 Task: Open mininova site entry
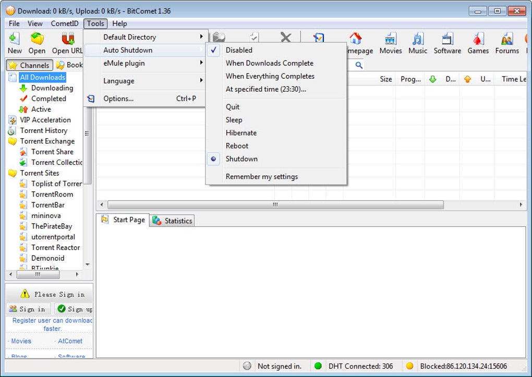coord(46,215)
